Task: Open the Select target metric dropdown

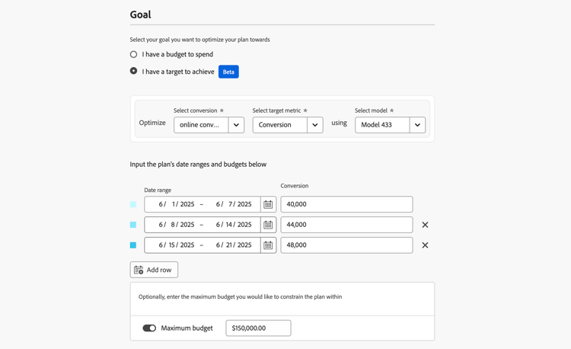Action: click(314, 125)
